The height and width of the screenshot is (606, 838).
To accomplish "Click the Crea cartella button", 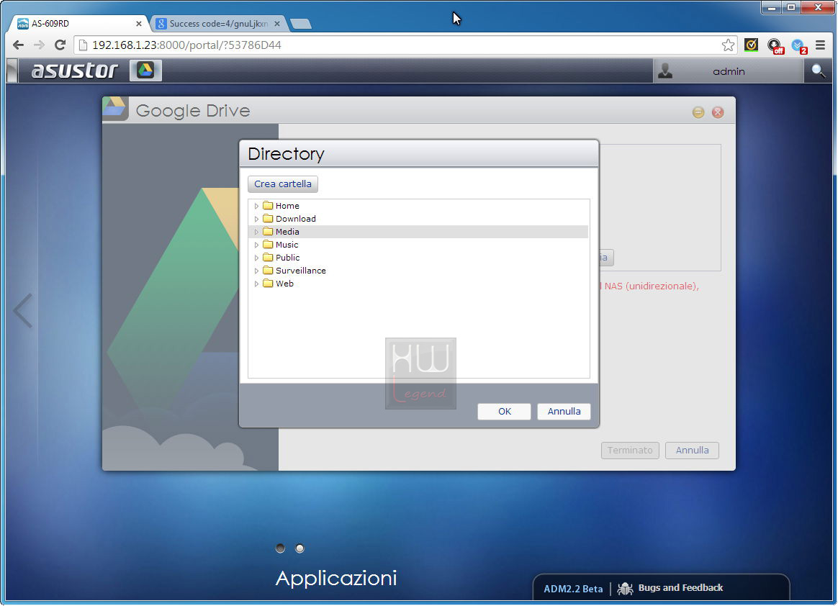I will [x=283, y=184].
